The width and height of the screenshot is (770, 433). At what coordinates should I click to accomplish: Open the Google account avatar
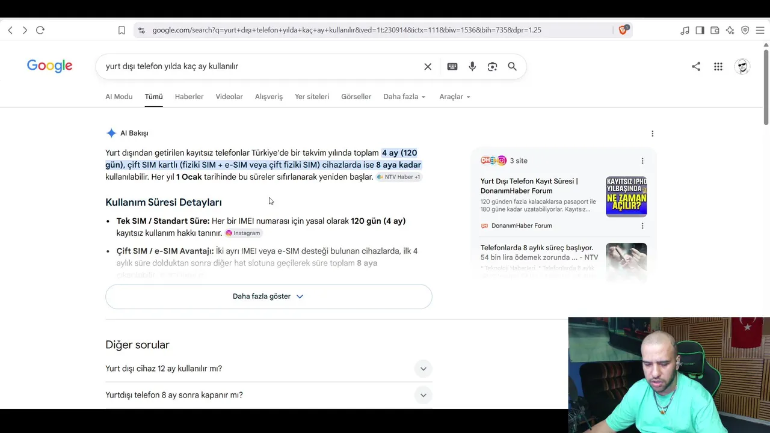pyautogui.click(x=742, y=67)
